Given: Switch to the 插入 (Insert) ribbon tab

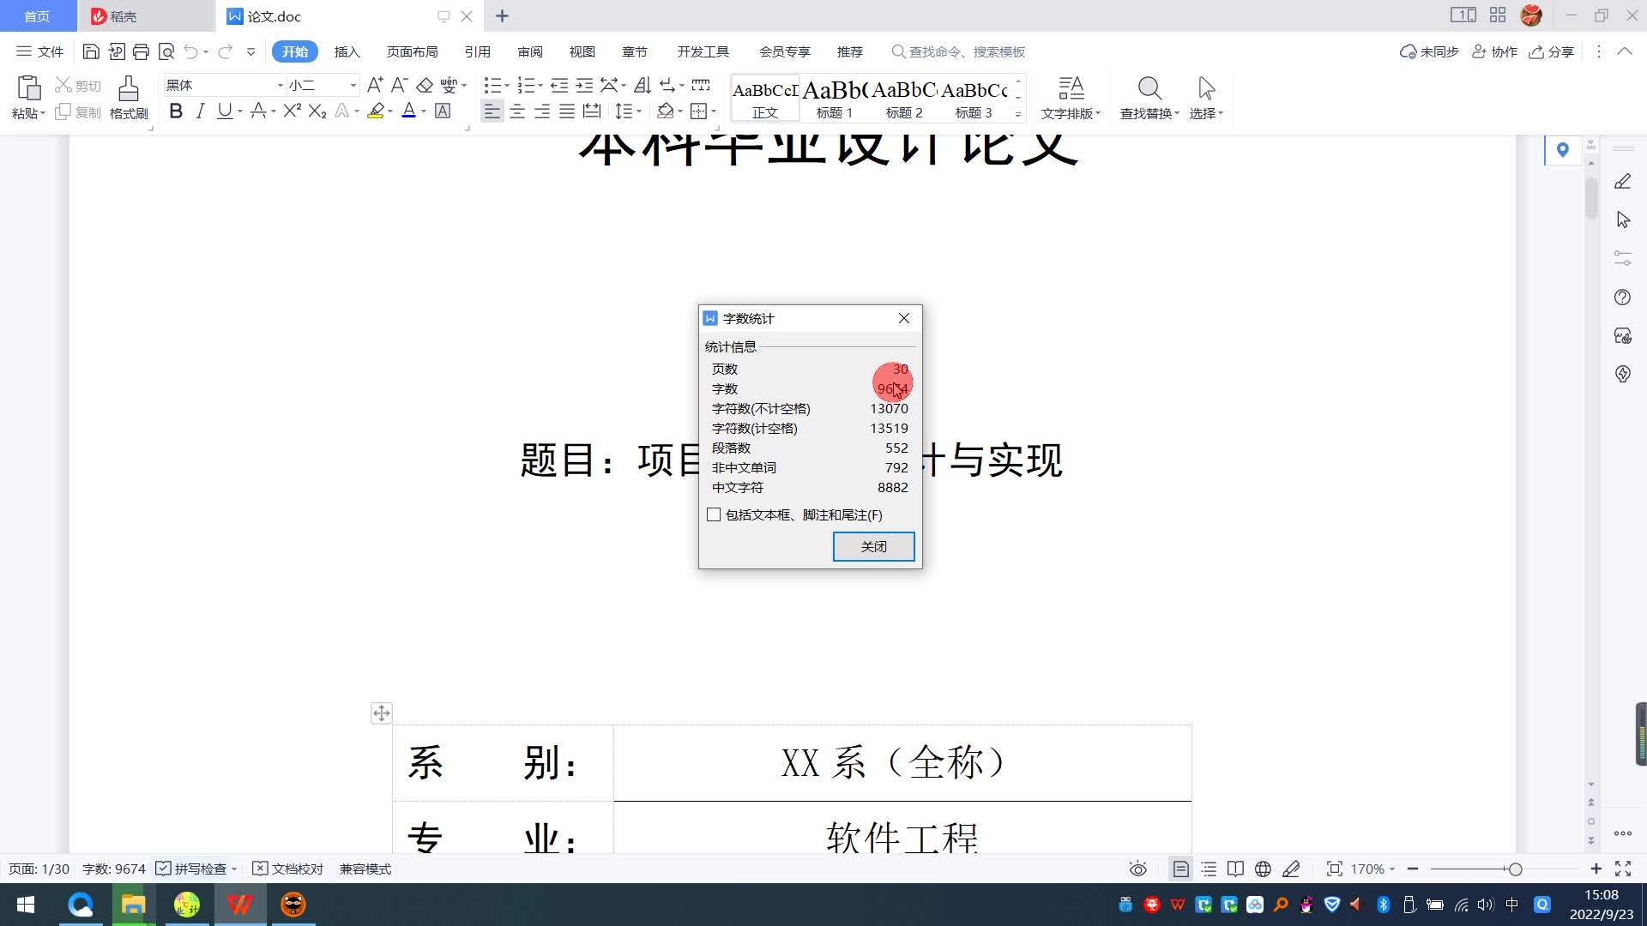Looking at the screenshot, I should tap(347, 52).
